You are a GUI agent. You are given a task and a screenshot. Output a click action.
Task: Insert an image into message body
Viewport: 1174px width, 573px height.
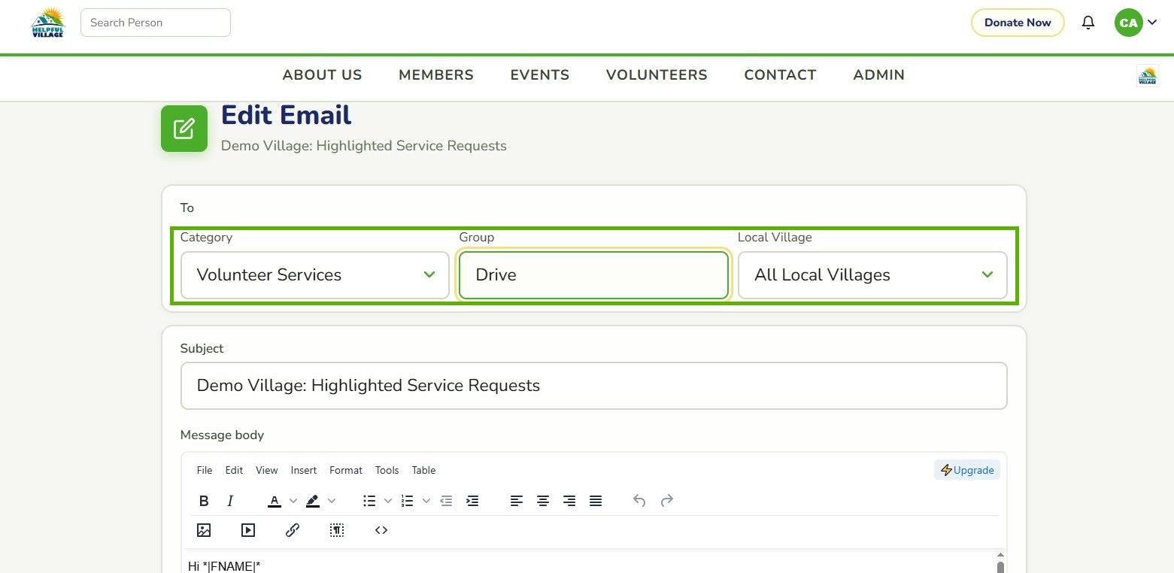pos(204,530)
